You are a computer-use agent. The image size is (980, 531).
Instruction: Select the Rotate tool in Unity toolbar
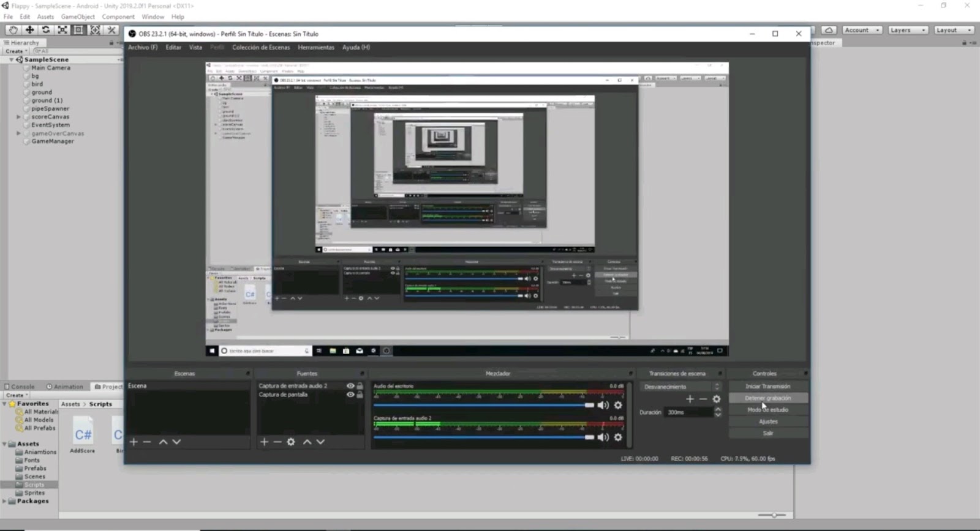[x=46, y=30]
